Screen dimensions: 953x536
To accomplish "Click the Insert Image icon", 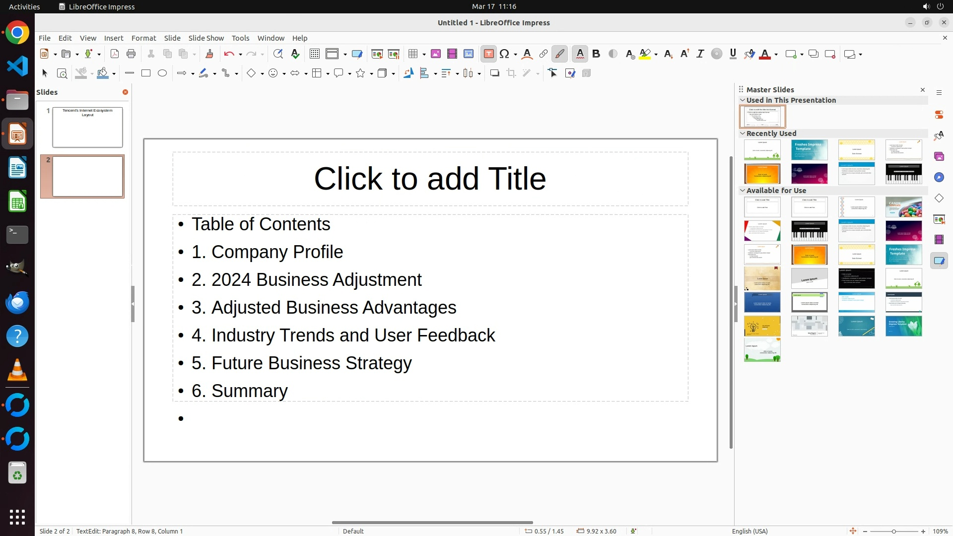I will (x=436, y=54).
